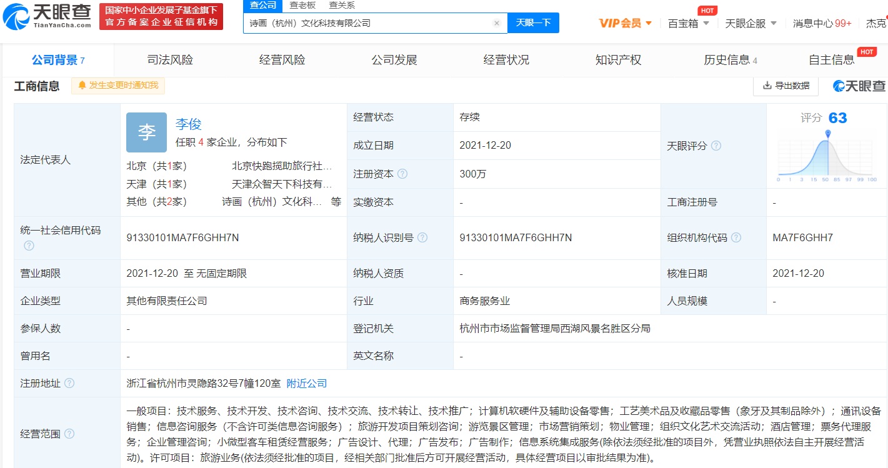The image size is (888, 468).
Task: Click registration authority 杭州市市场监督管理局西湖风景名胜区分局
Action: click(x=555, y=328)
